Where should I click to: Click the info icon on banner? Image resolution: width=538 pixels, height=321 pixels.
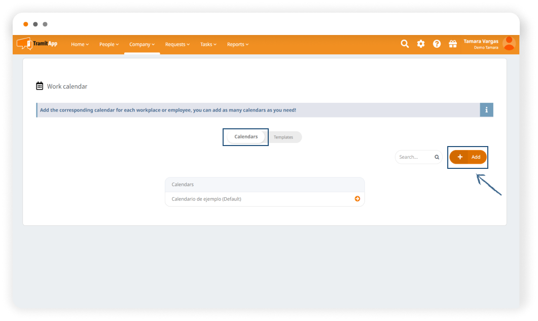click(486, 110)
